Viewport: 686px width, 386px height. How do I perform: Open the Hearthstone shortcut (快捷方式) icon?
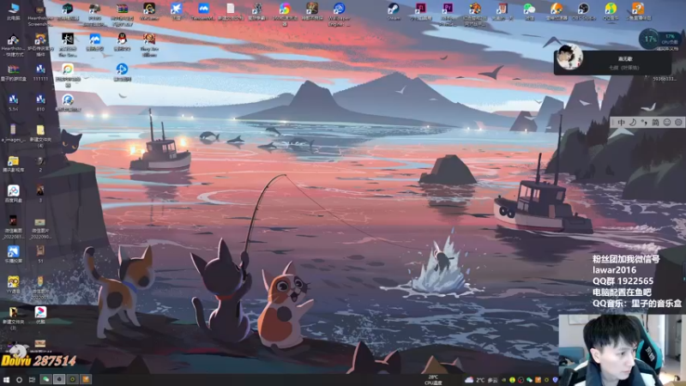(x=13, y=45)
